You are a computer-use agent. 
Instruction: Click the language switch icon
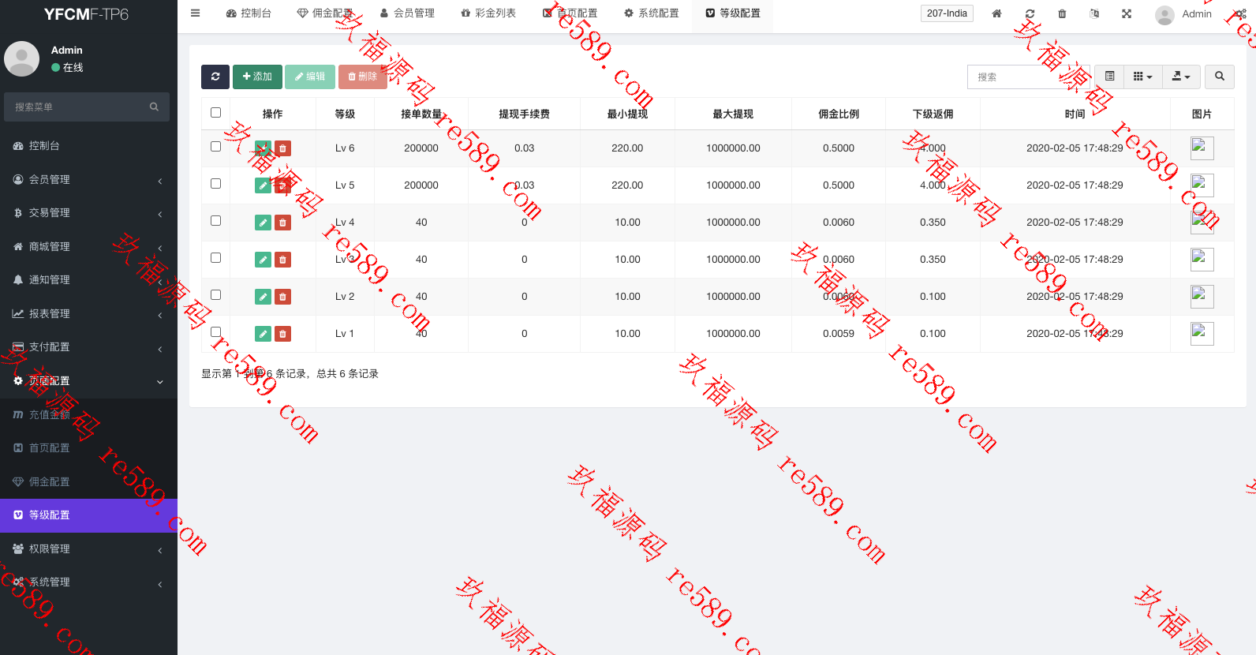(1094, 13)
